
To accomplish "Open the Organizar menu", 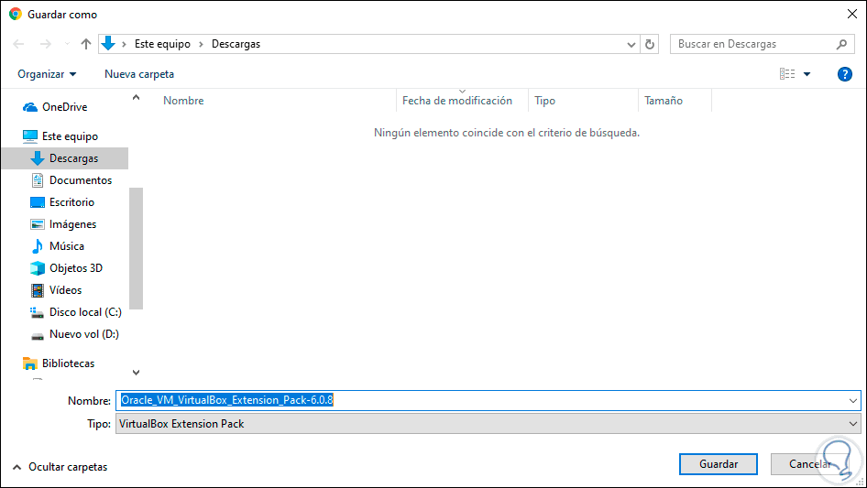I will [x=47, y=74].
